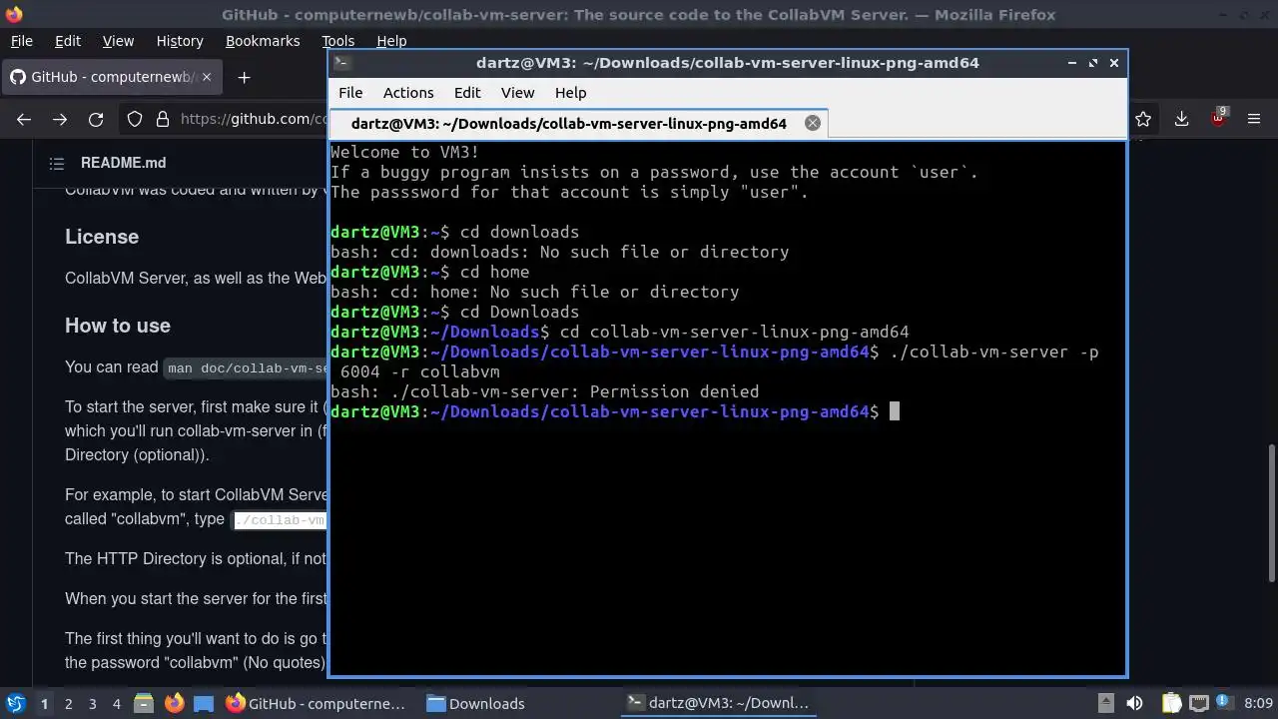
Task: Switch to workspace 1
Action: 44,703
